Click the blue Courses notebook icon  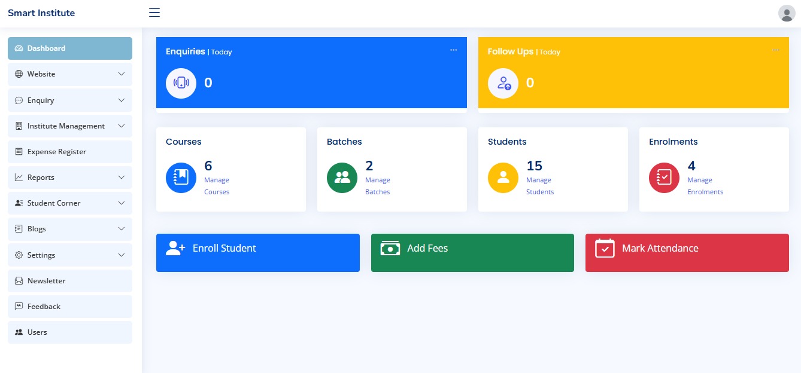181,178
